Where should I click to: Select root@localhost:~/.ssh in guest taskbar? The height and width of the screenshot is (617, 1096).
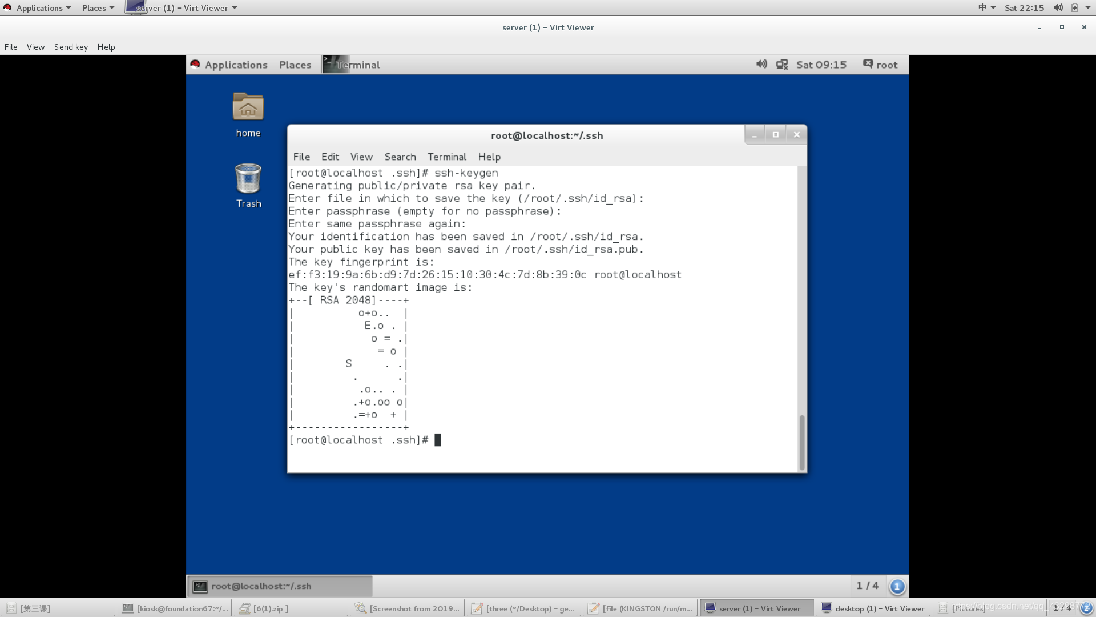(280, 586)
